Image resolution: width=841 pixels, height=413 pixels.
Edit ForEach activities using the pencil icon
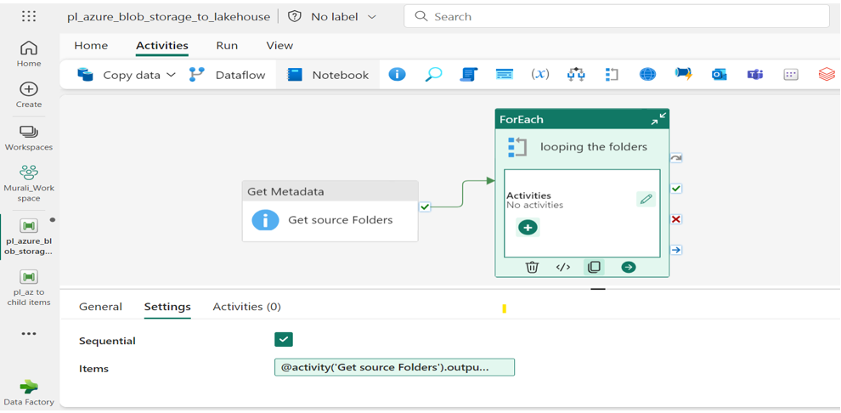[646, 199]
